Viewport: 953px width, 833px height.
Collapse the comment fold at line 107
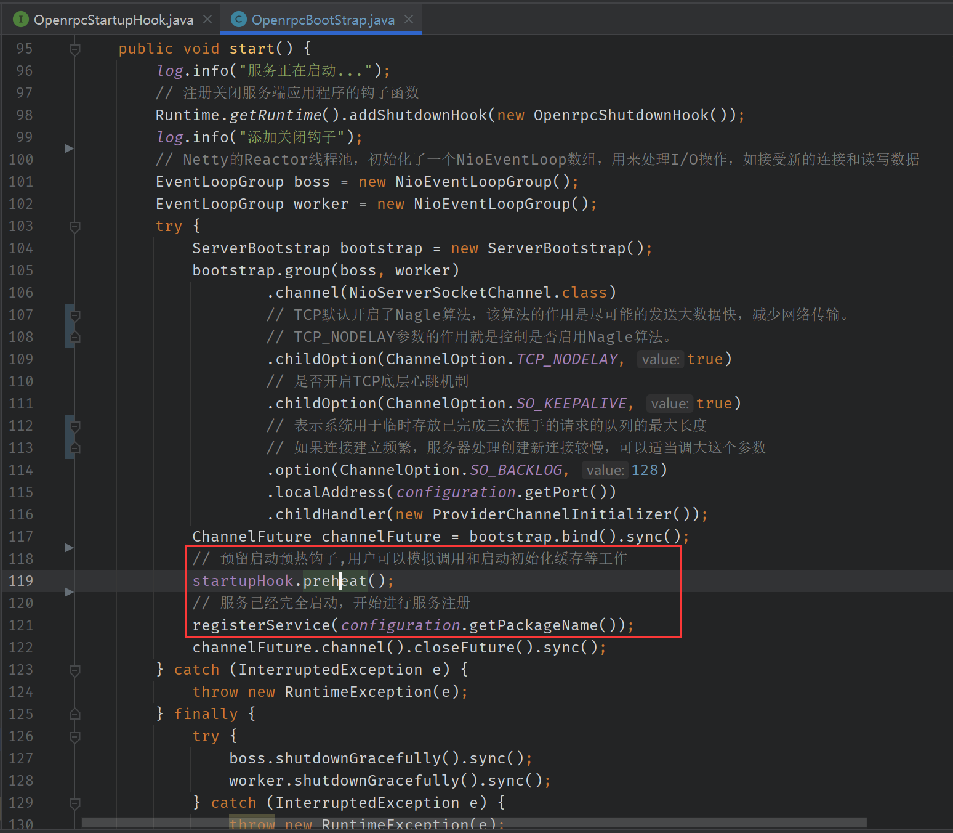(x=75, y=315)
